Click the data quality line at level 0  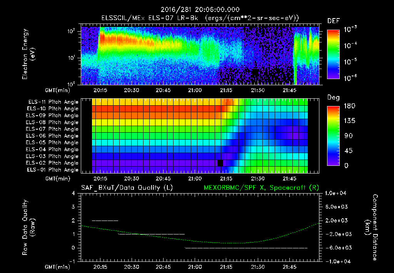pos(246,248)
